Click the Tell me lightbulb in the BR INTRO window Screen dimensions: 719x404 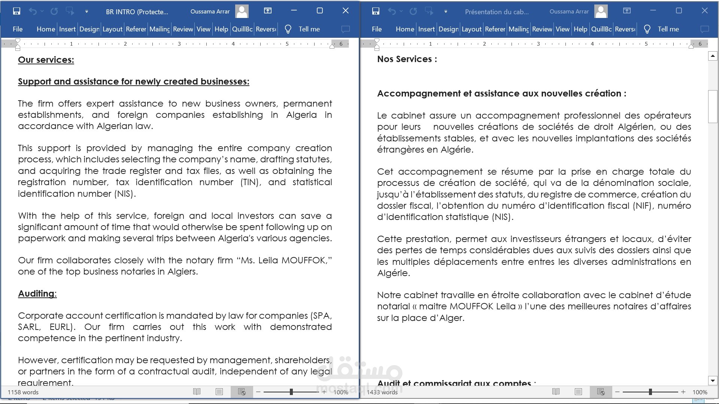288,29
